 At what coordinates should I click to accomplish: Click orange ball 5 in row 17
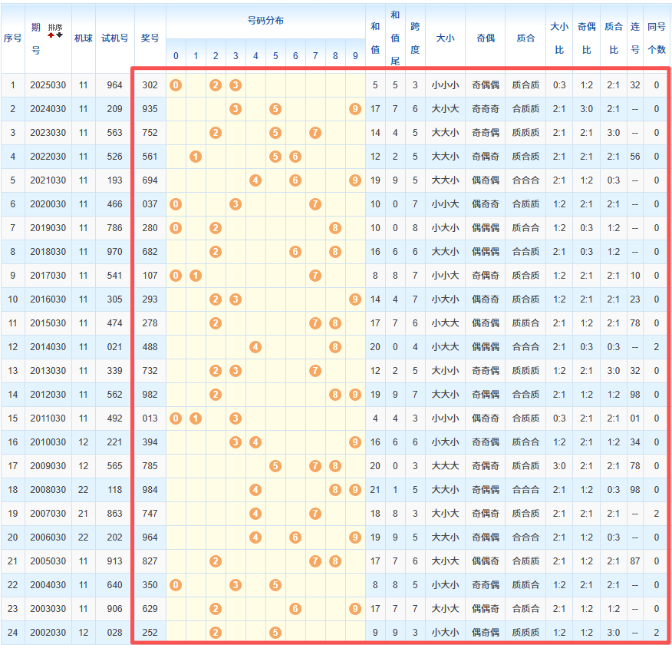pos(275,466)
